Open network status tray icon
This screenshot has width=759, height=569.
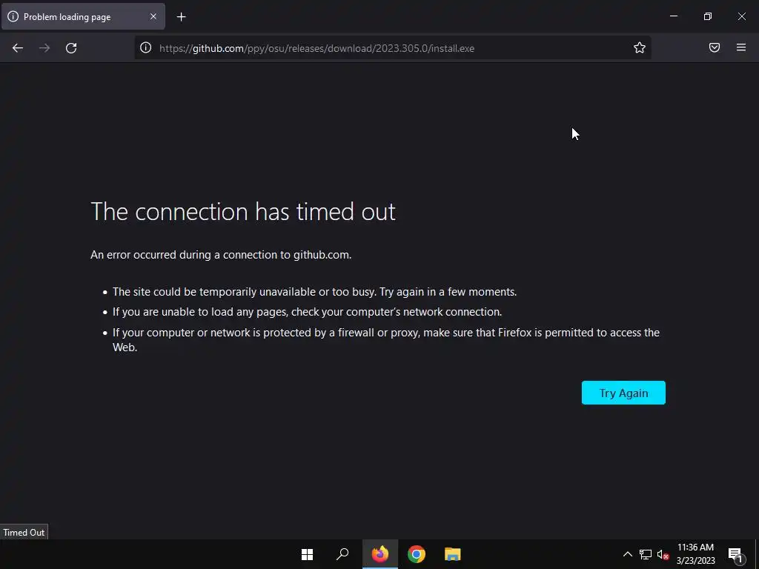coord(646,554)
